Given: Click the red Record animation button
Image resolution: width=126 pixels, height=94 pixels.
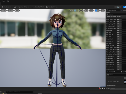Looking at the screenshot, I should click(x=99, y=89).
